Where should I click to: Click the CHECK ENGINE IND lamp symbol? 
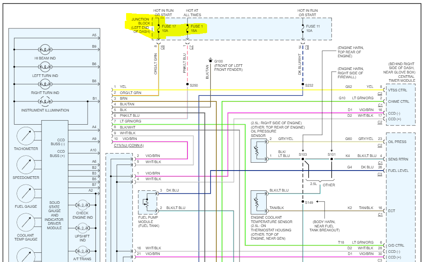click(82, 206)
